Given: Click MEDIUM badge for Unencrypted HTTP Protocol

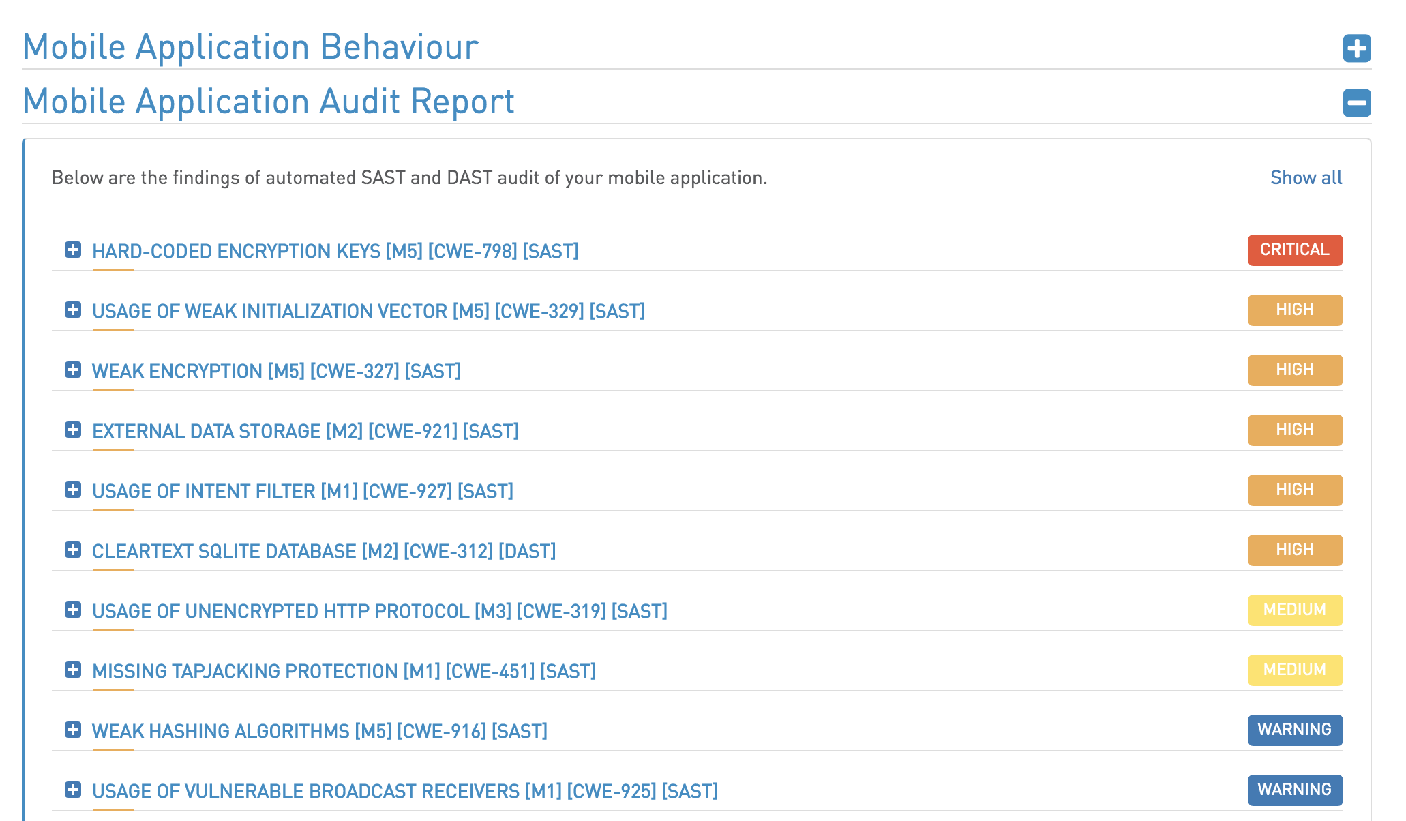Looking at the screenshot, I should pyautogui.click(x=1295, y=610).
